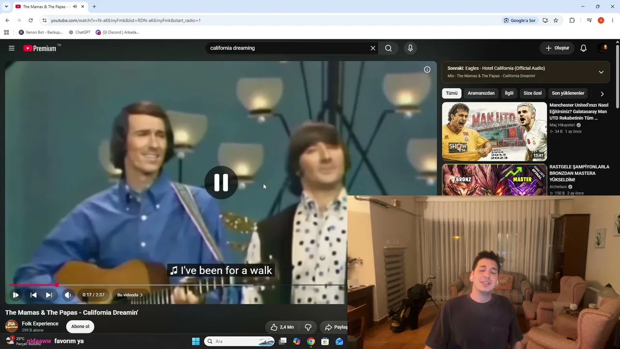Image resolution: width=620 pixels, height=349 pixels.
Task: Click the large pause overlay in the video
Action: [221, 182]
